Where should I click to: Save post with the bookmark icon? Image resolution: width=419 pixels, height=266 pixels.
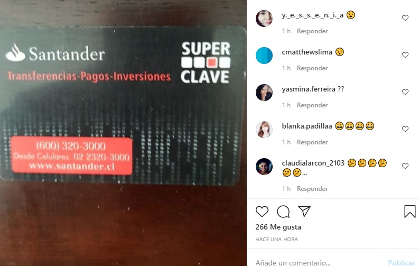click(409, 212)
